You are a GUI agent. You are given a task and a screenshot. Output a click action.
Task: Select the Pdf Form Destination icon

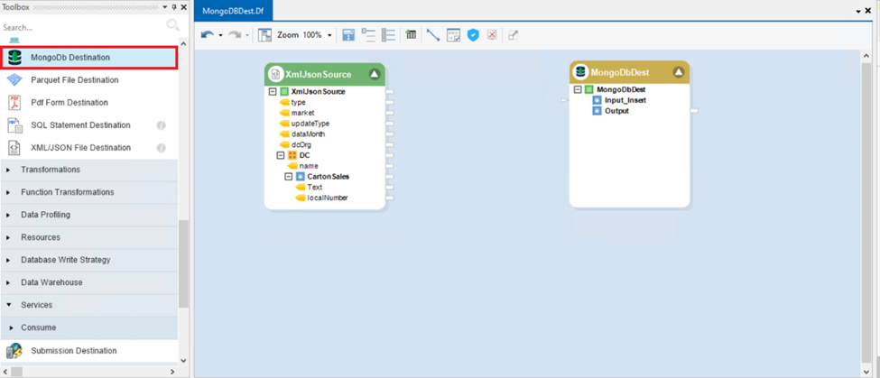[x=14, y=103]
